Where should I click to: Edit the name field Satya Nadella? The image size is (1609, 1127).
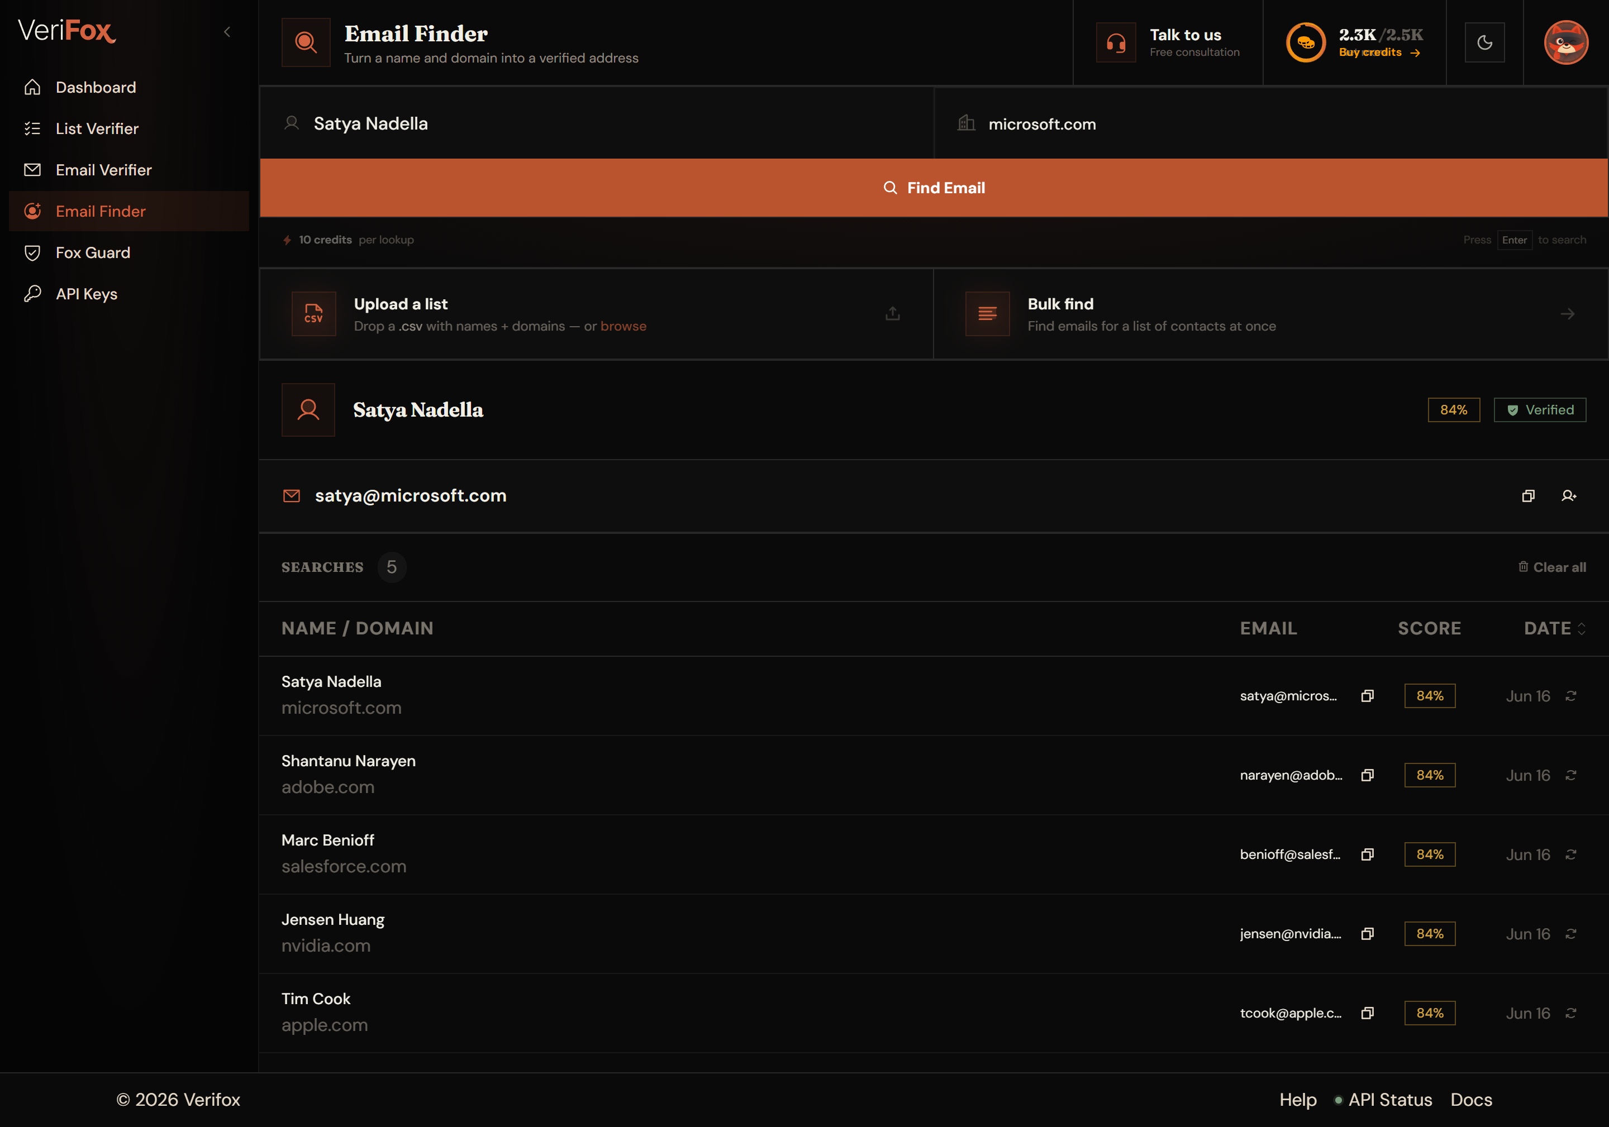(597, 123)
